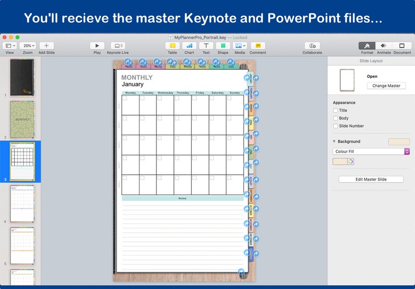Click the Sunday column header
Image resolution: width=415 pixels, height=289 pixels.
pos(235,93)
